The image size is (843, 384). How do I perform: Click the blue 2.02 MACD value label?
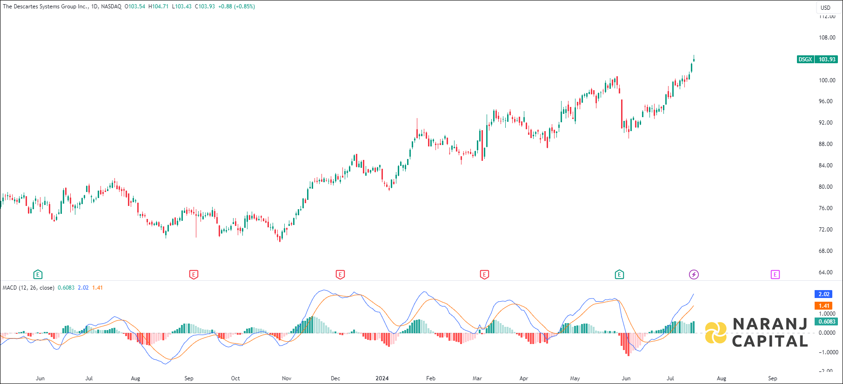(x=824, y=294)
